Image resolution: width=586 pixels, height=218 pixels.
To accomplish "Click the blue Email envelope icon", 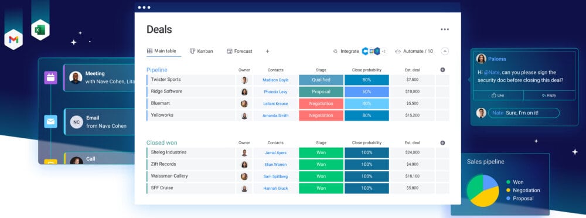I will coord(51,121).
